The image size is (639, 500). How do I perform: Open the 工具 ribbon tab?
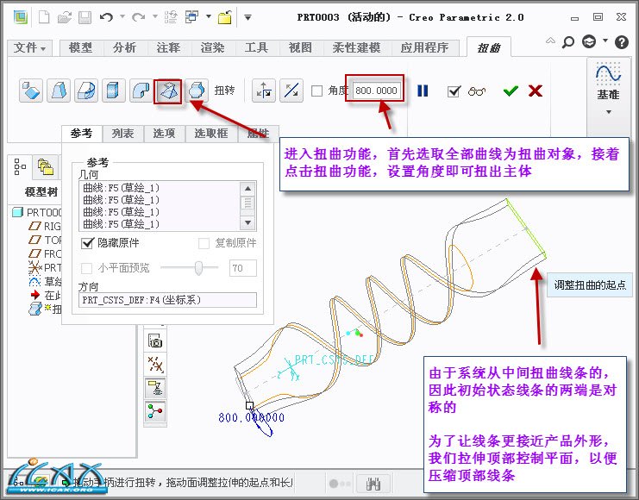click(x=256, y=47)
